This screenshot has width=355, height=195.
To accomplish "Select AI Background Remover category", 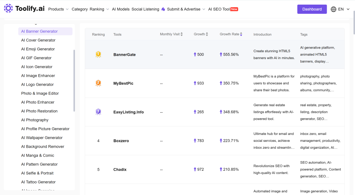I will point(42,147).
